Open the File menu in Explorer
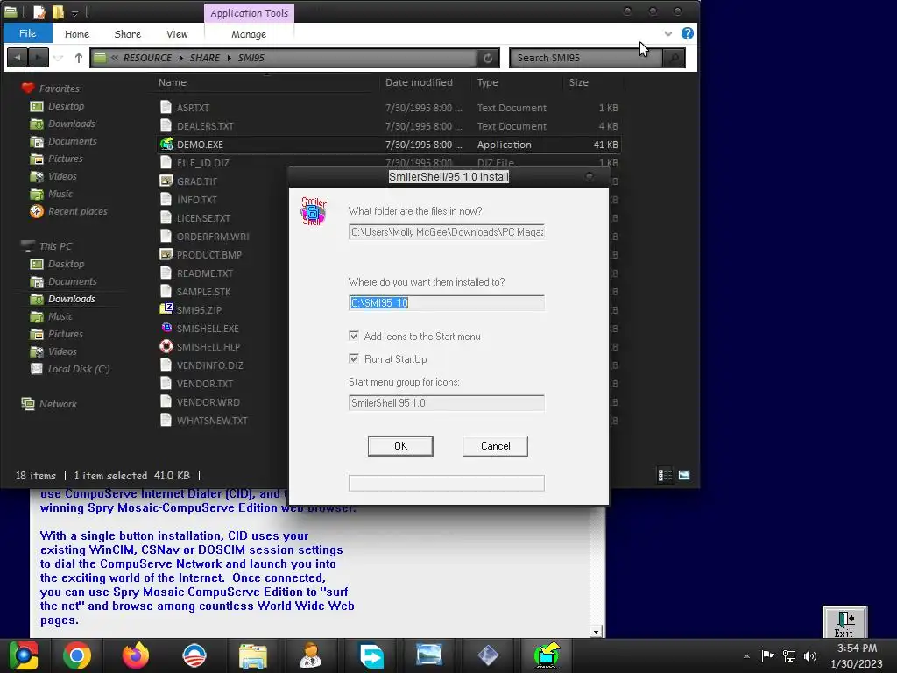Screen dimensions: 897x673 [27, 33]
